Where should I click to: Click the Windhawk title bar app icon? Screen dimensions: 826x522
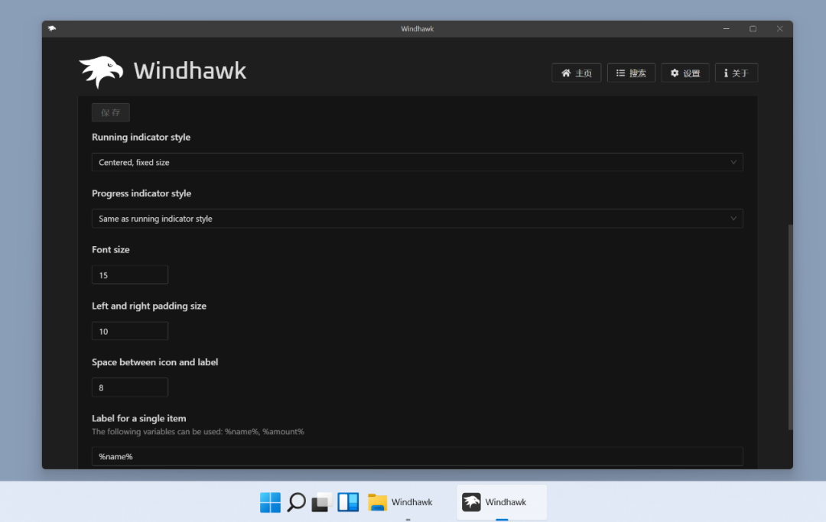pyautogui.click(x=52, y=28)
